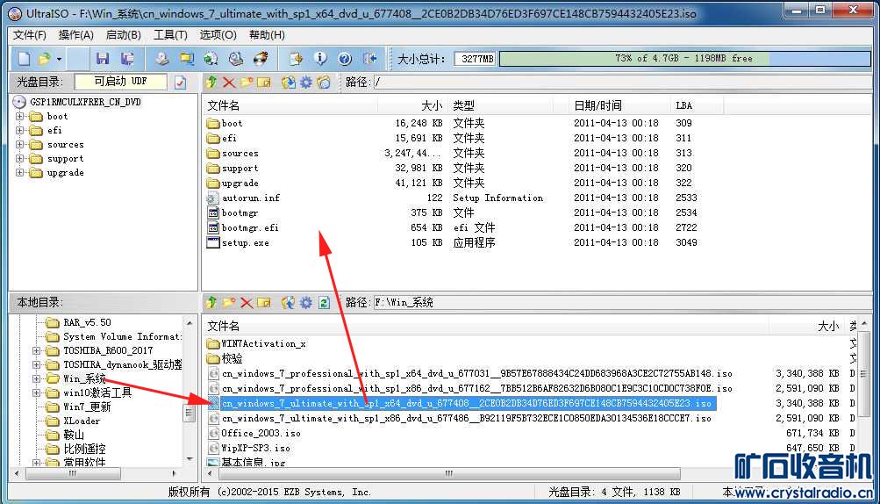
Task: Click the Exit door-arrow toolbar icon
Action: (370, 59)
